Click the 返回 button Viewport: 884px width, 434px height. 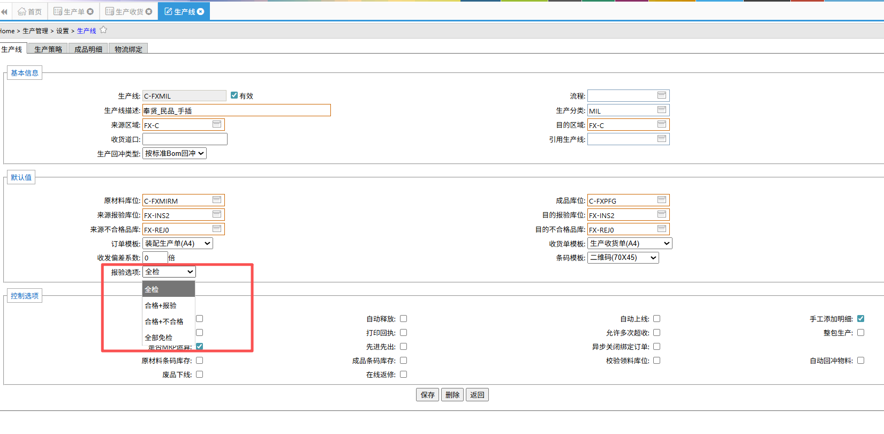[477, 395]
